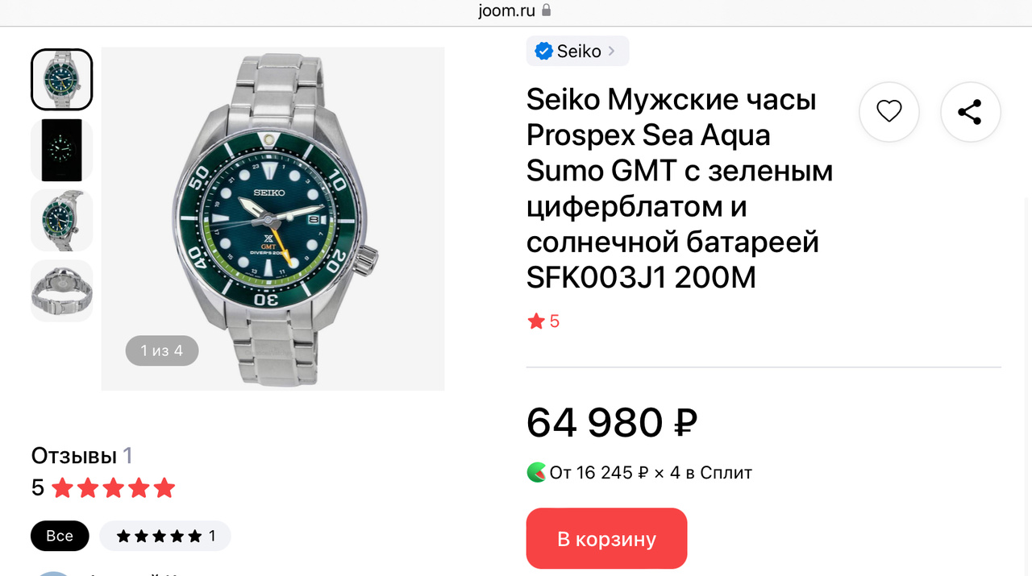Show the watch clasp back thumbnail

(x=62, y=291)
